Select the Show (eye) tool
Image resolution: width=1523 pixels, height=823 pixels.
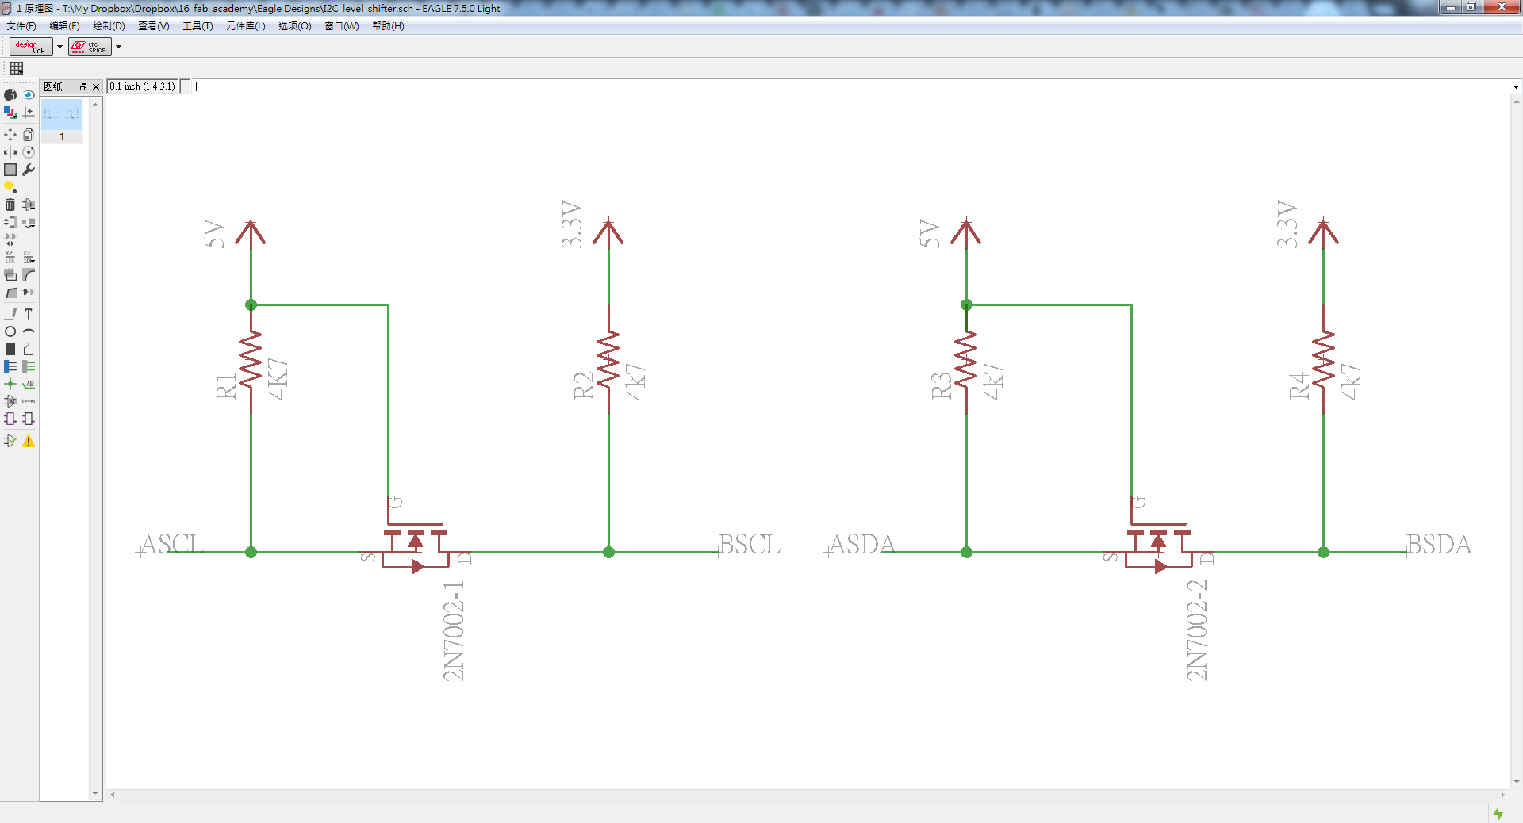click(29, 95)
